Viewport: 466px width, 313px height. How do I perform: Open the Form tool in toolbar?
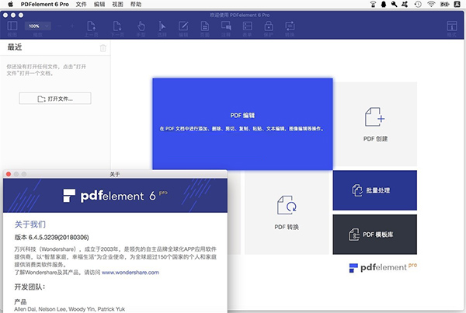(248, 26)
